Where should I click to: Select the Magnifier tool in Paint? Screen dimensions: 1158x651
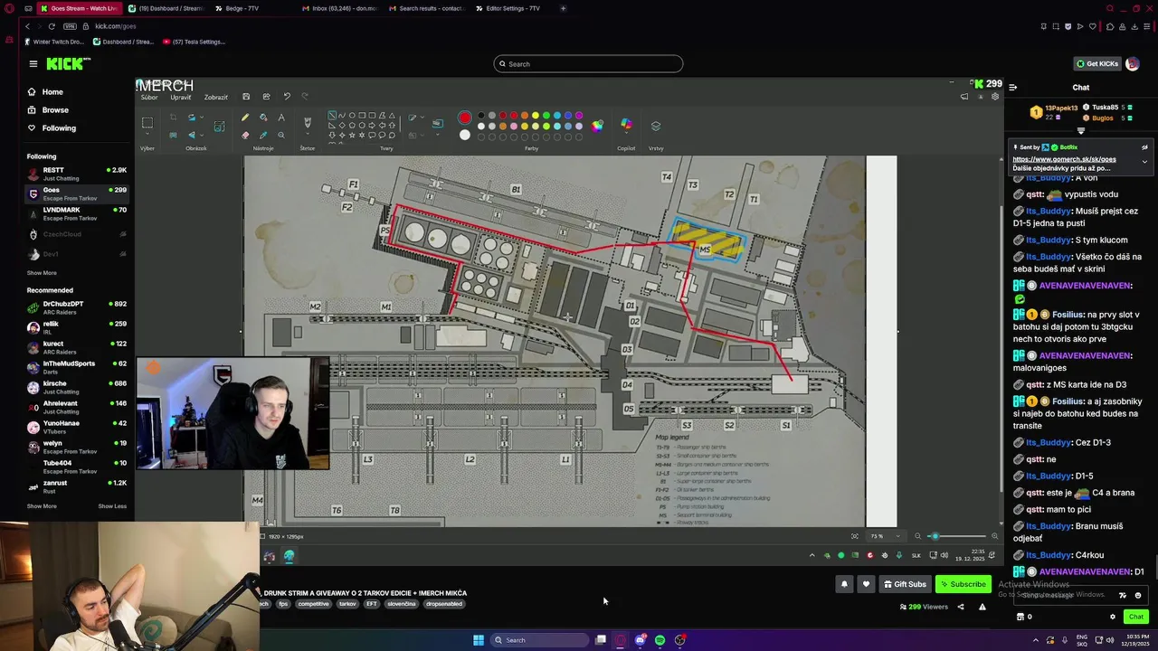point(281,135)
